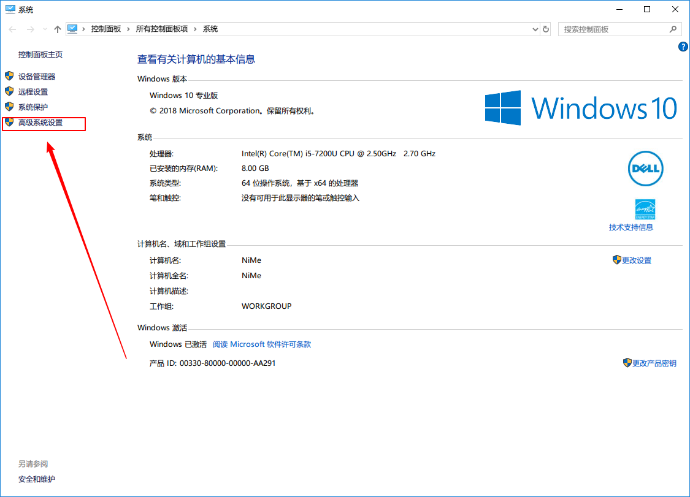Viewport: 690px width, 497px height.
Task: Click the computer icon in address bar
Action: [x=73, y=29]
